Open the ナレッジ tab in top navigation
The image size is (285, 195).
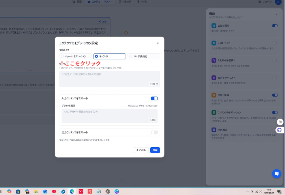click(x=125, y=2)
